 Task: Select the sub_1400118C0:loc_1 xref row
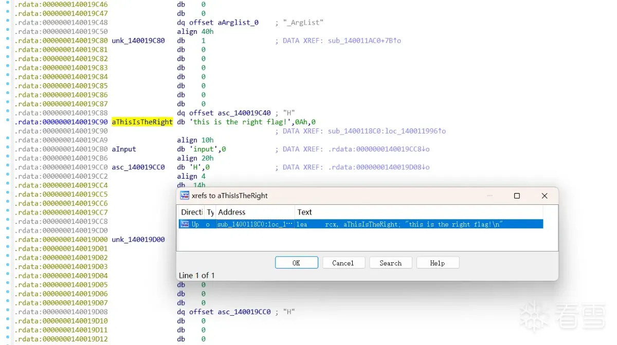[360, 224]
